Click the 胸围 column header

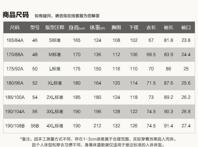116,27
